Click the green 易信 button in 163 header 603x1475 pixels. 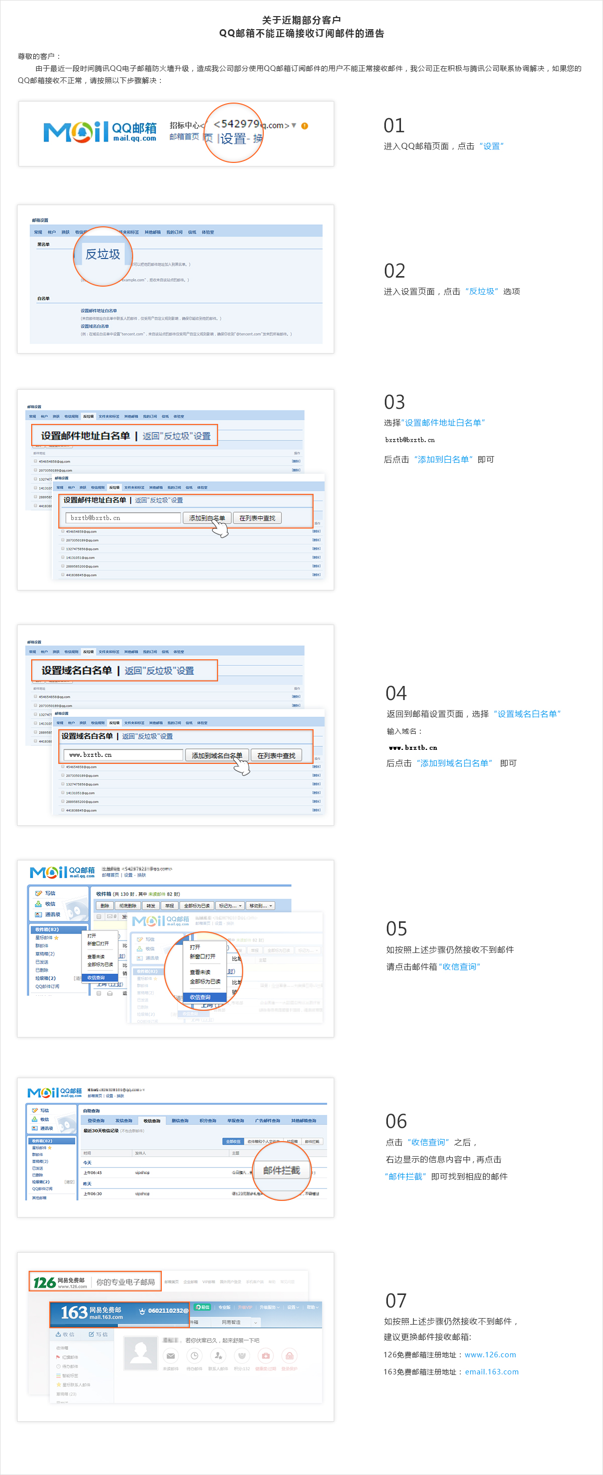click(x=203, y=1307)
